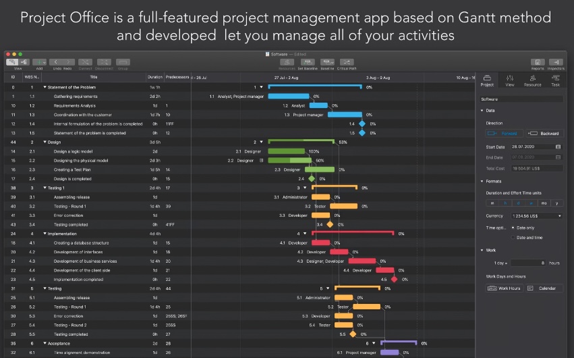
Task: Click green milestone diamond 2.4
Action: pos(312,178)
